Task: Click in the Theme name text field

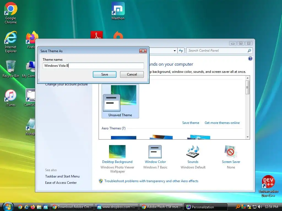Action: tap(93, 66)
